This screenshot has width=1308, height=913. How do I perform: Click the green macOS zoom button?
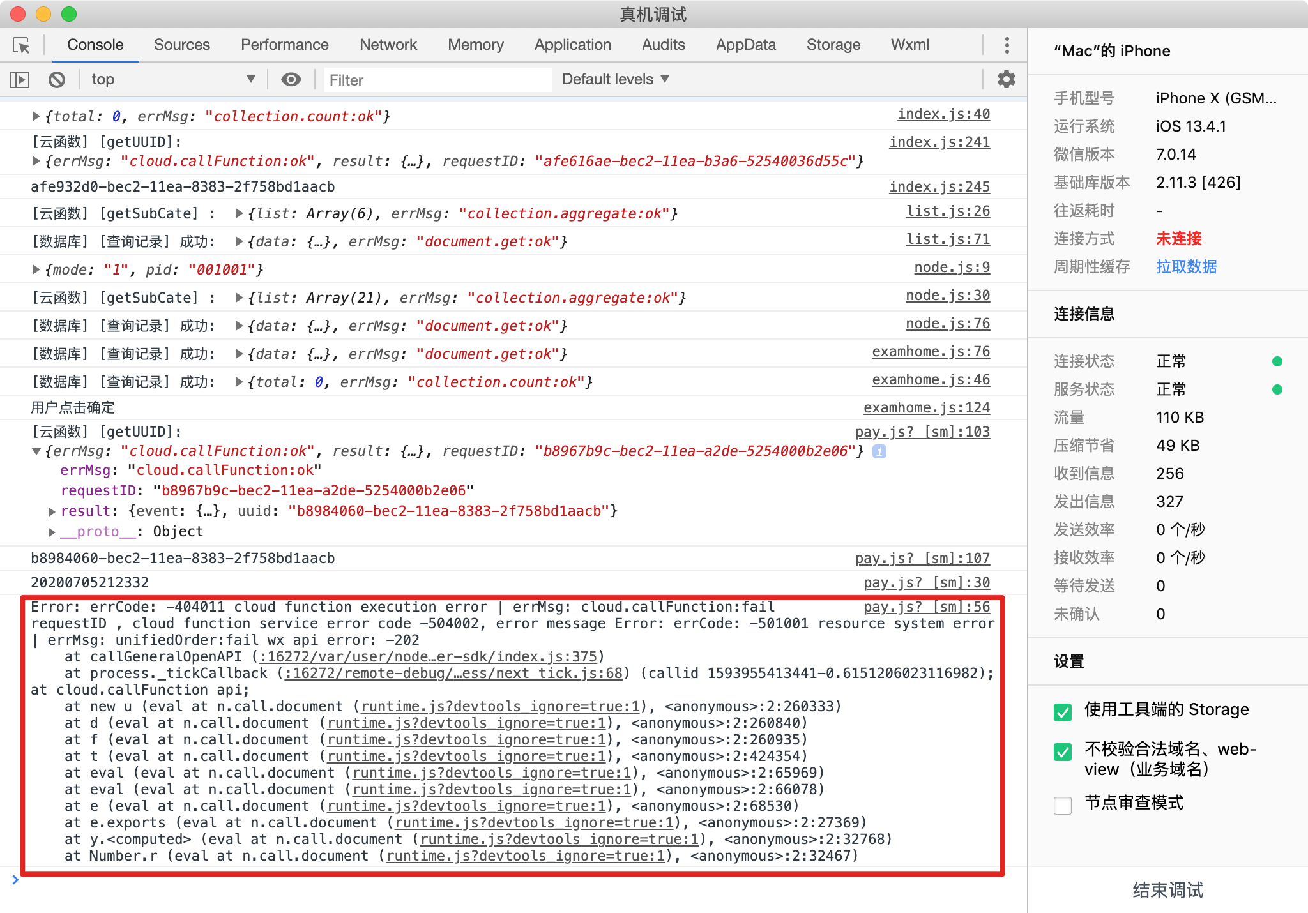coord(69,14)
